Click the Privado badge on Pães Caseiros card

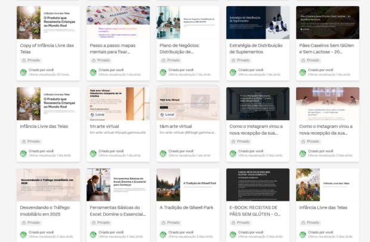(310, 60)
